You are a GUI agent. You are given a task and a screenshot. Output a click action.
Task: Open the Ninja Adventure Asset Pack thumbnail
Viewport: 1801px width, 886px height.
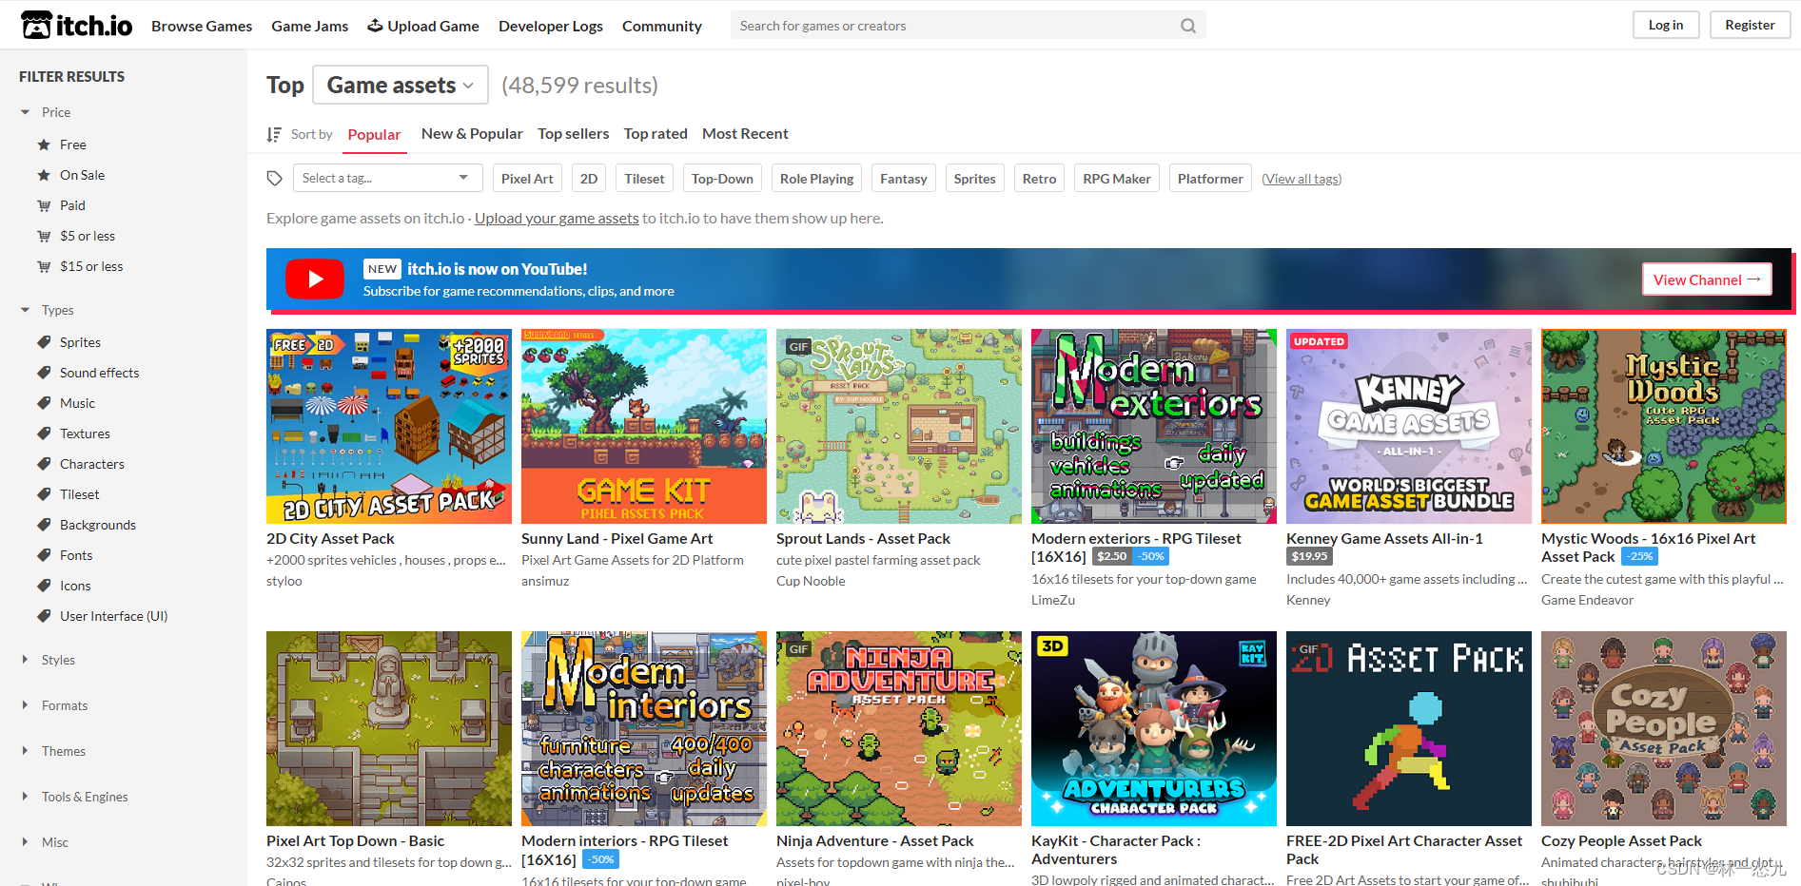(899, 728)
